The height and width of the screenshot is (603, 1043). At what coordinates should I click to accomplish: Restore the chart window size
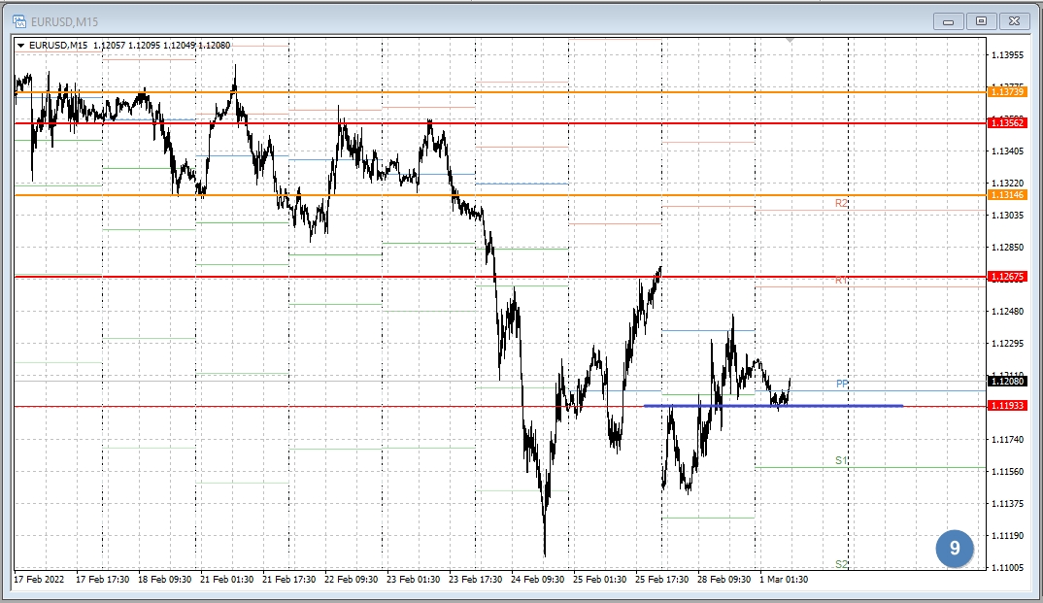click(x=981, y=20)
